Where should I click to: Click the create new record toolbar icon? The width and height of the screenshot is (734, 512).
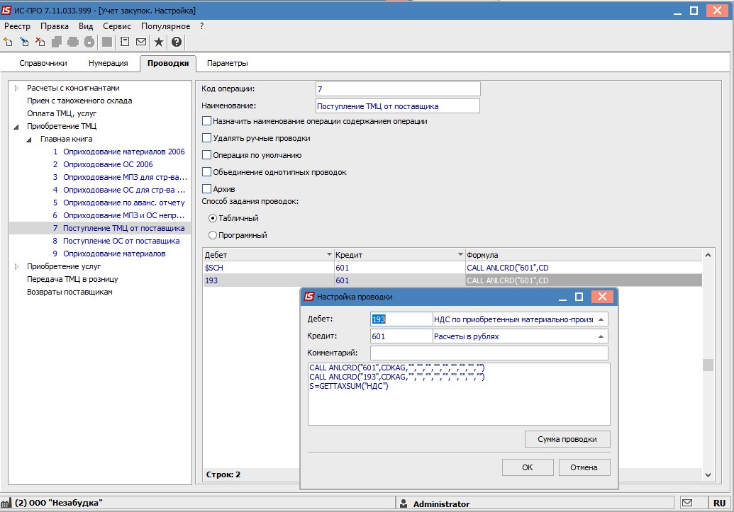(x=8, y=42)
